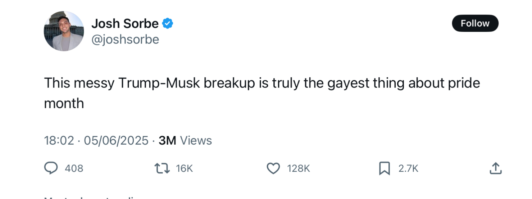532x199 pixels.
Task: Click the verified badge next to Josh Sorbe
Action: 168,23
